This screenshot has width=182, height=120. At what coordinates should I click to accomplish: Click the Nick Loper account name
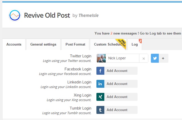117,58
